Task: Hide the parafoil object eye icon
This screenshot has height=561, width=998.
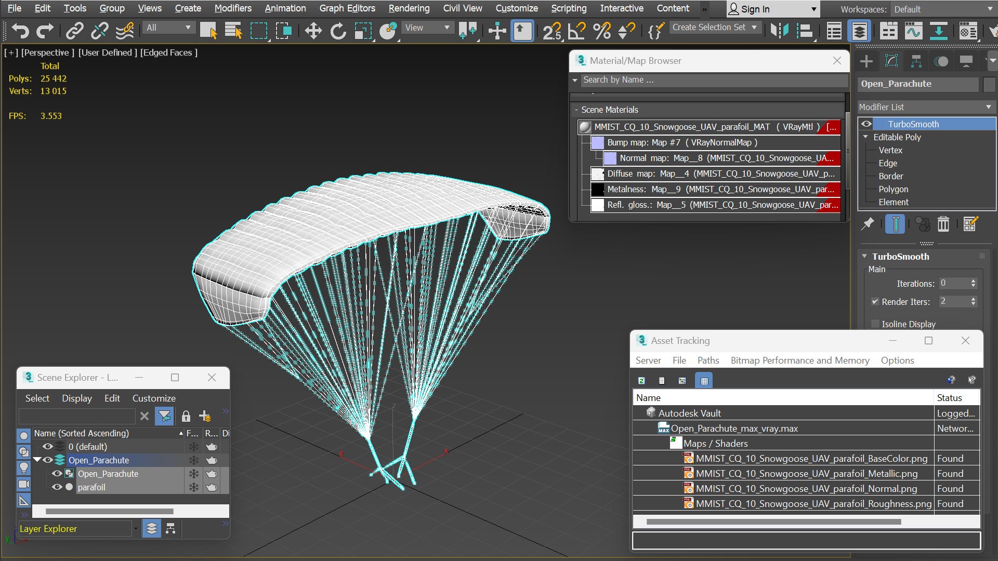Action: [x=57, y=487]
